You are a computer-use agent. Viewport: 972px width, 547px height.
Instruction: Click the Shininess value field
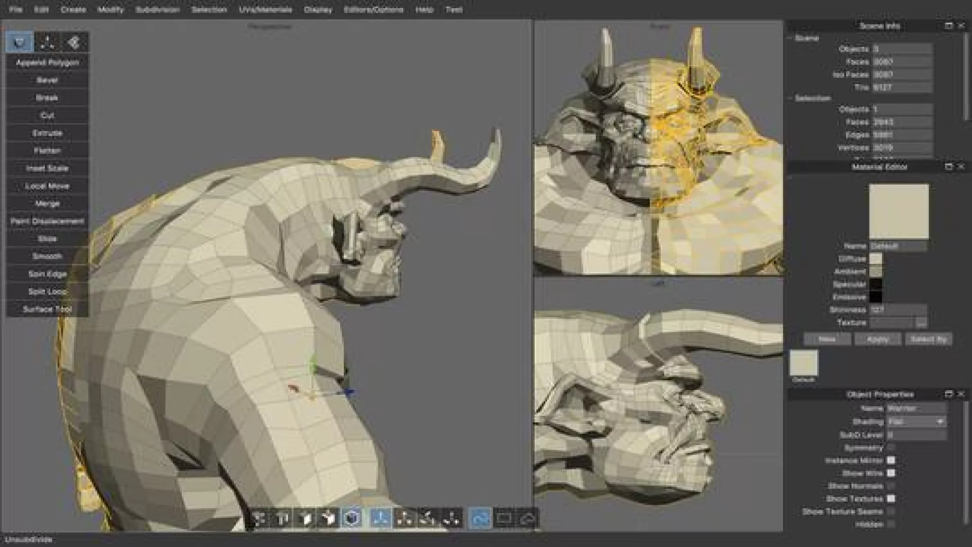(898, 310)
